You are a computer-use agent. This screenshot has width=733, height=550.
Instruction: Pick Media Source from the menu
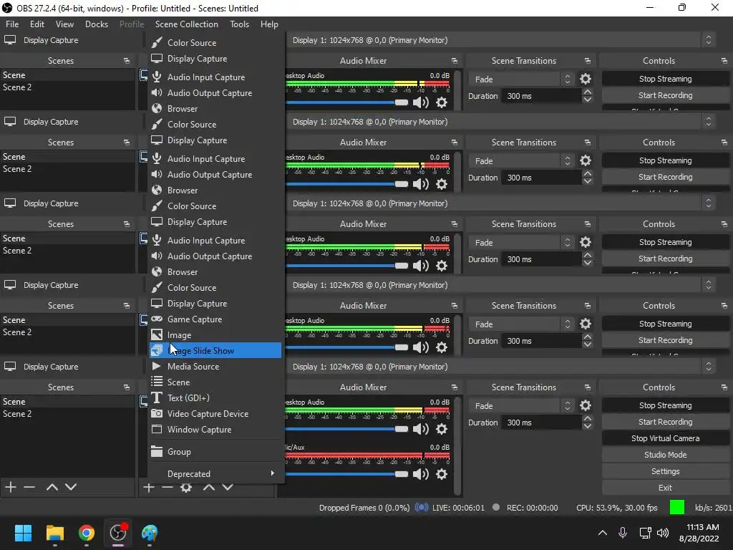pos(215,367)
